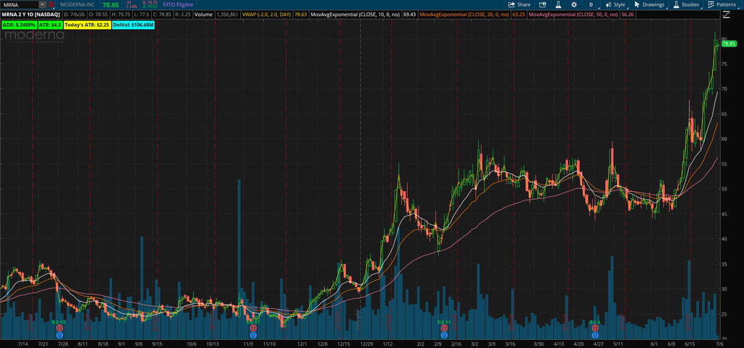Select MovAvgExponential (CLOSE, 10, 0, no) label
The image size is (744, 348).
coord(355,14)
